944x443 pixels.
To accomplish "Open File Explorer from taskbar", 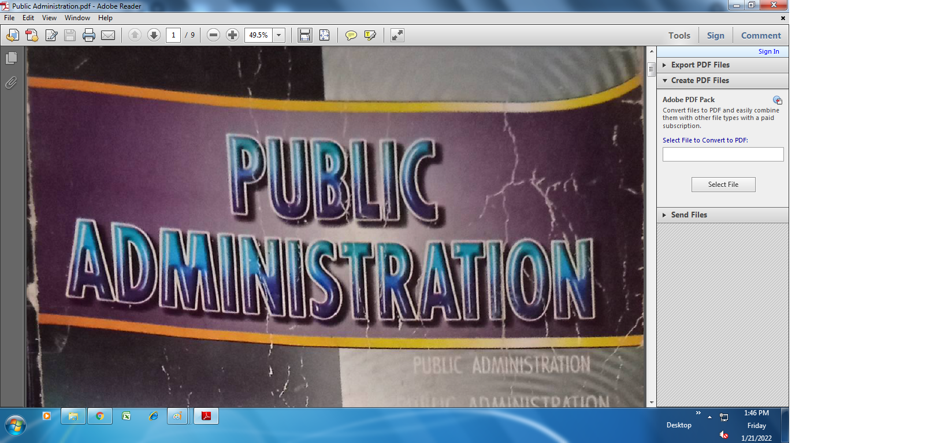I will coord(73,416).
